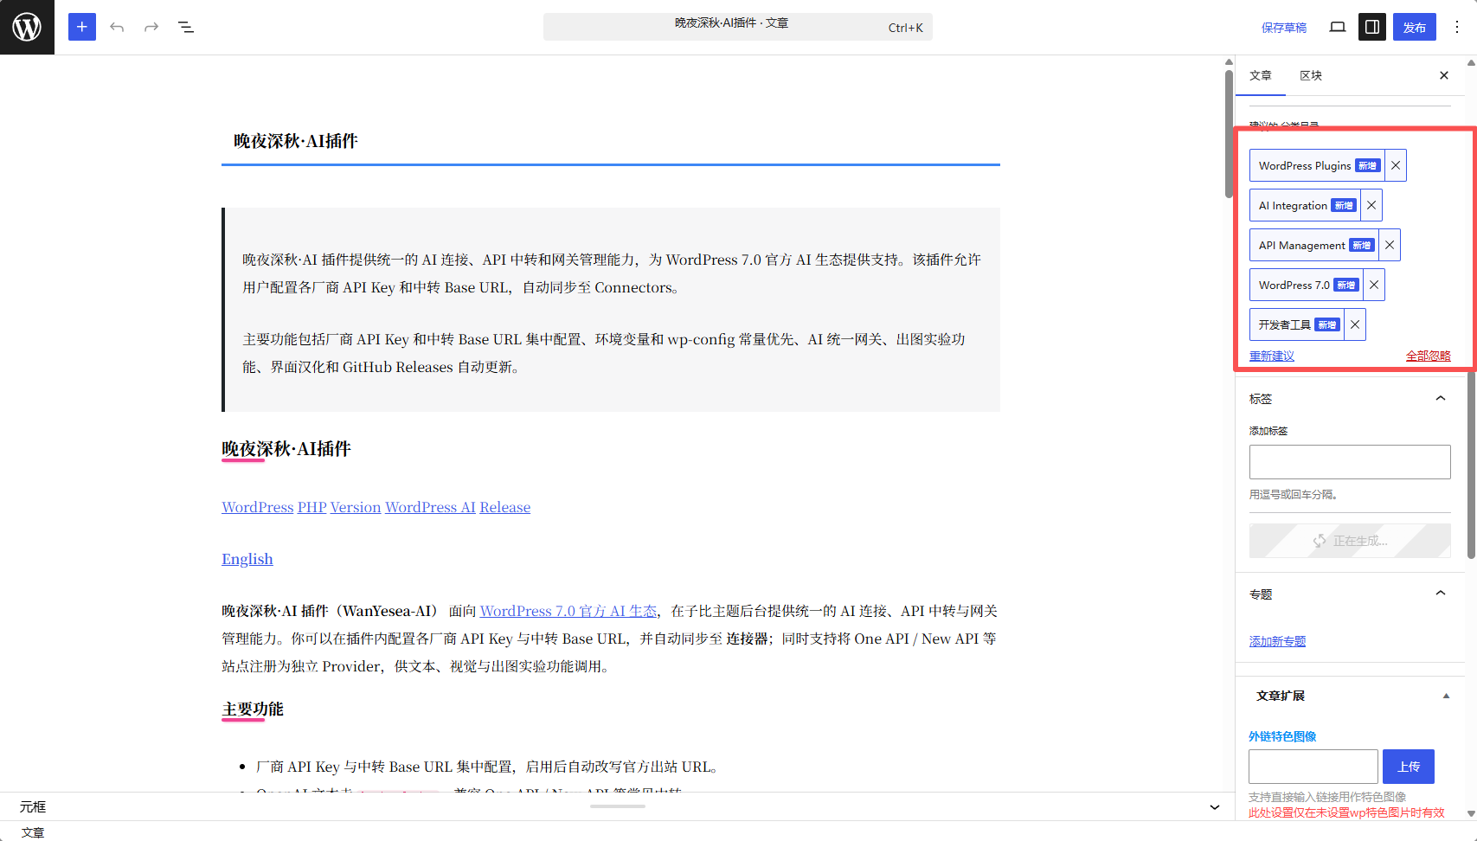
Task: Remove the WordPress 7.0 suggestion
Action: pyautogui.click(x=1374, y=285)
